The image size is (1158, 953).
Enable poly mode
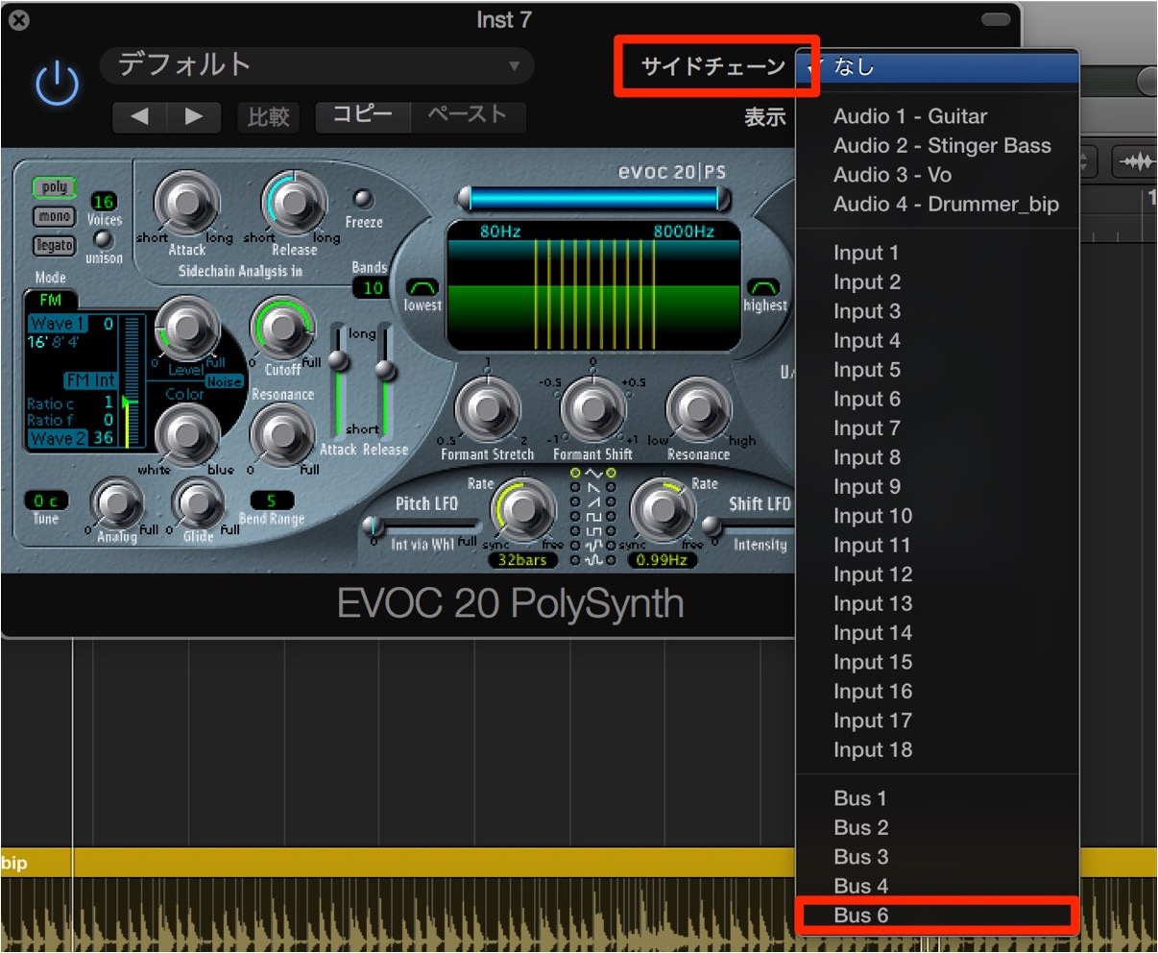[54, 188]
